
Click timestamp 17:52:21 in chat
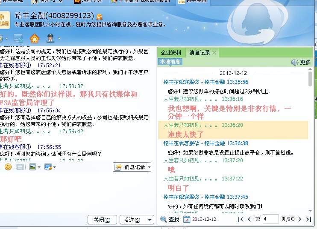[49, 66]
